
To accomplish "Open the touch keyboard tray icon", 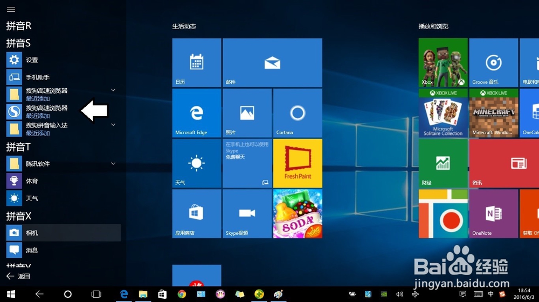I will pos(478,294).
